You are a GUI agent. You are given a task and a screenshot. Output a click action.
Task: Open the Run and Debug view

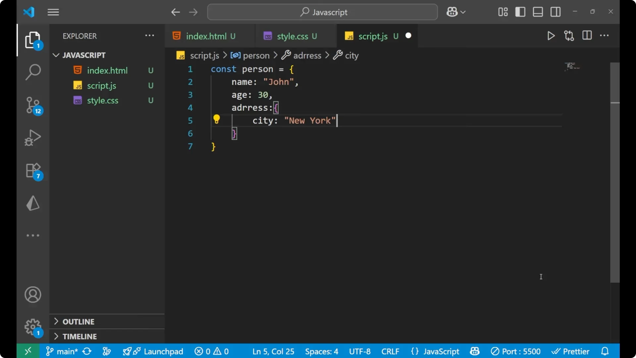point(33,137)
